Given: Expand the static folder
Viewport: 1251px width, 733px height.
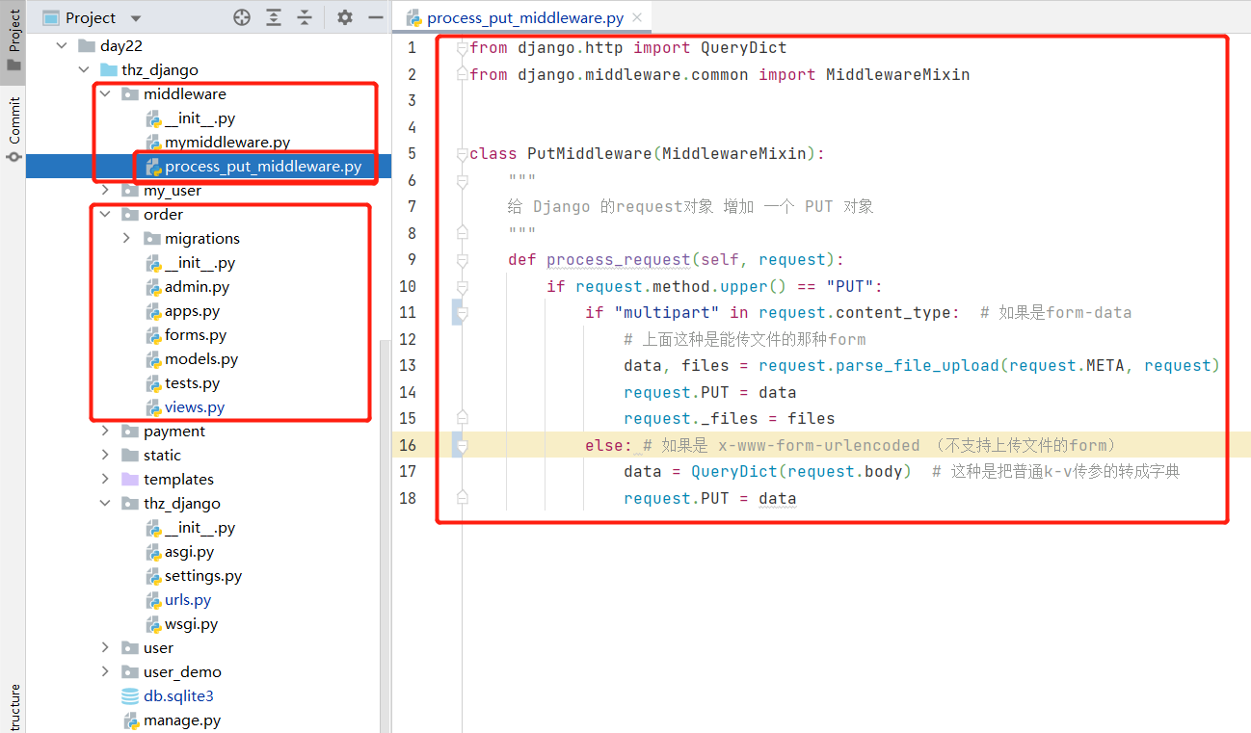Looking at the screenshot, I should click(x=105, y=455).
